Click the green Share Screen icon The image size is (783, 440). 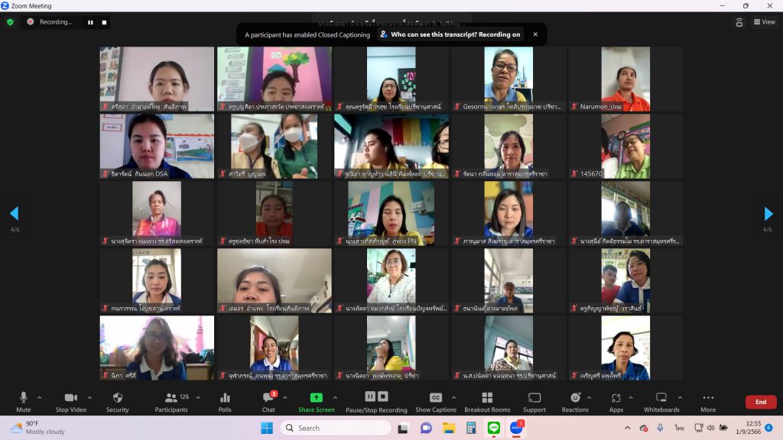(x=316, y=398)
